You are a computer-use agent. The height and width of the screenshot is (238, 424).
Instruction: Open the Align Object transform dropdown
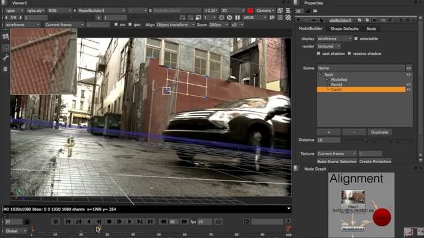[175, 24]
